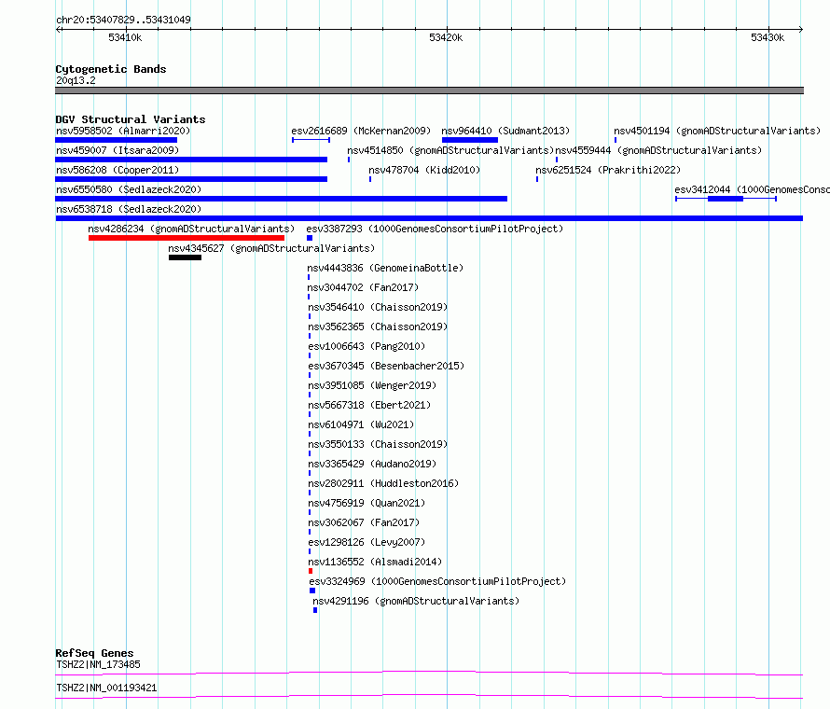Click nsv6251524 (Prakrithi2022) label
830x709 pixels.
608,170
